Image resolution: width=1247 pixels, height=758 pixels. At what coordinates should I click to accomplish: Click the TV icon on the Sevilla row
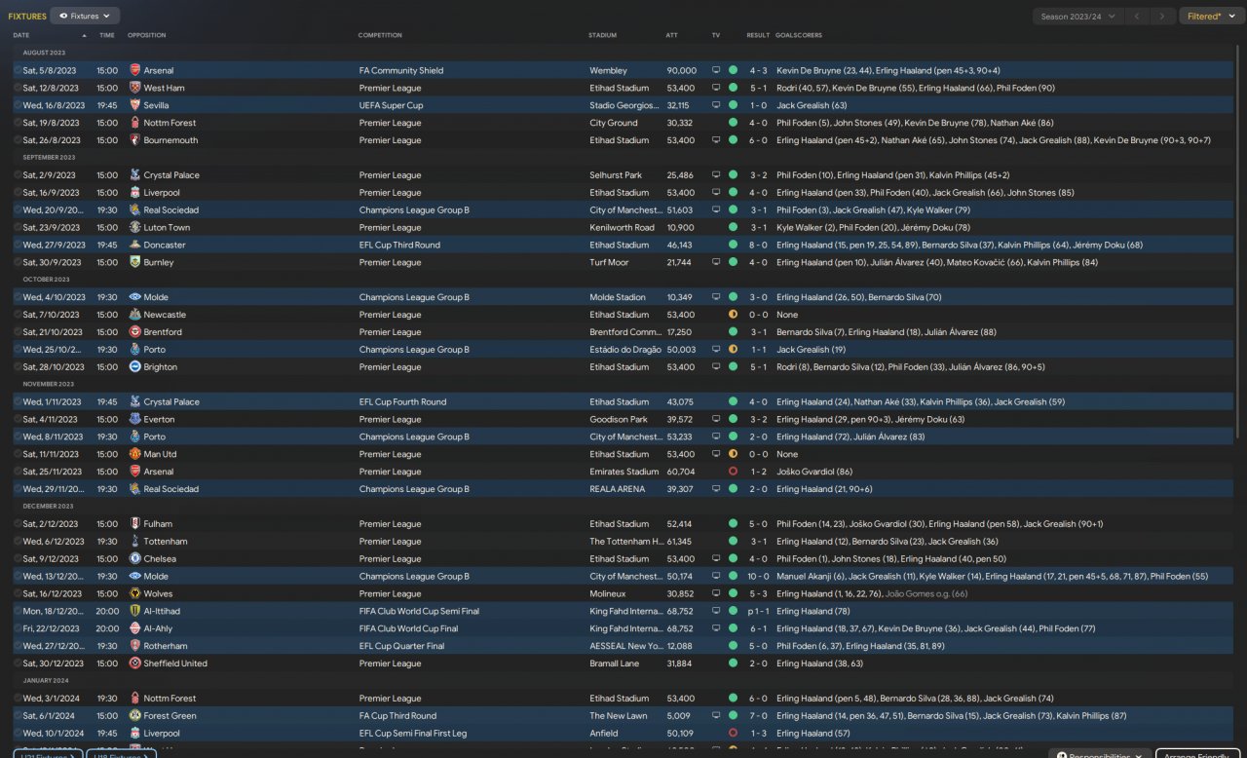[716, 105]
